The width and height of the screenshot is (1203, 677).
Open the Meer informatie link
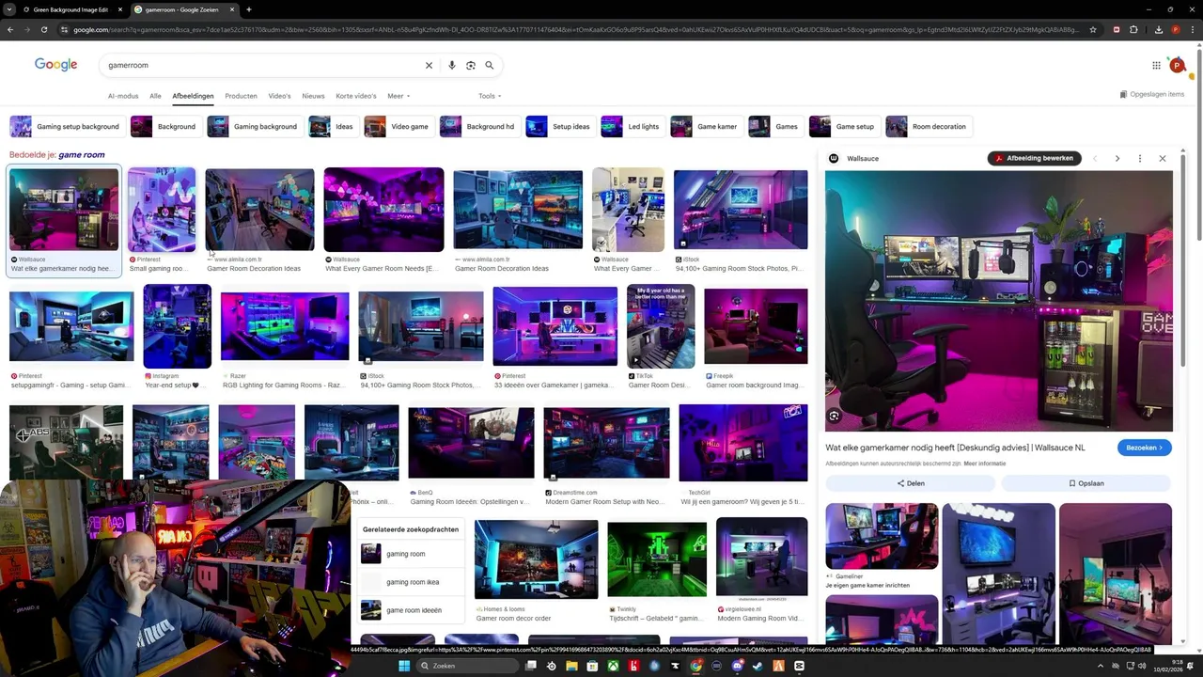pos(984,464)
